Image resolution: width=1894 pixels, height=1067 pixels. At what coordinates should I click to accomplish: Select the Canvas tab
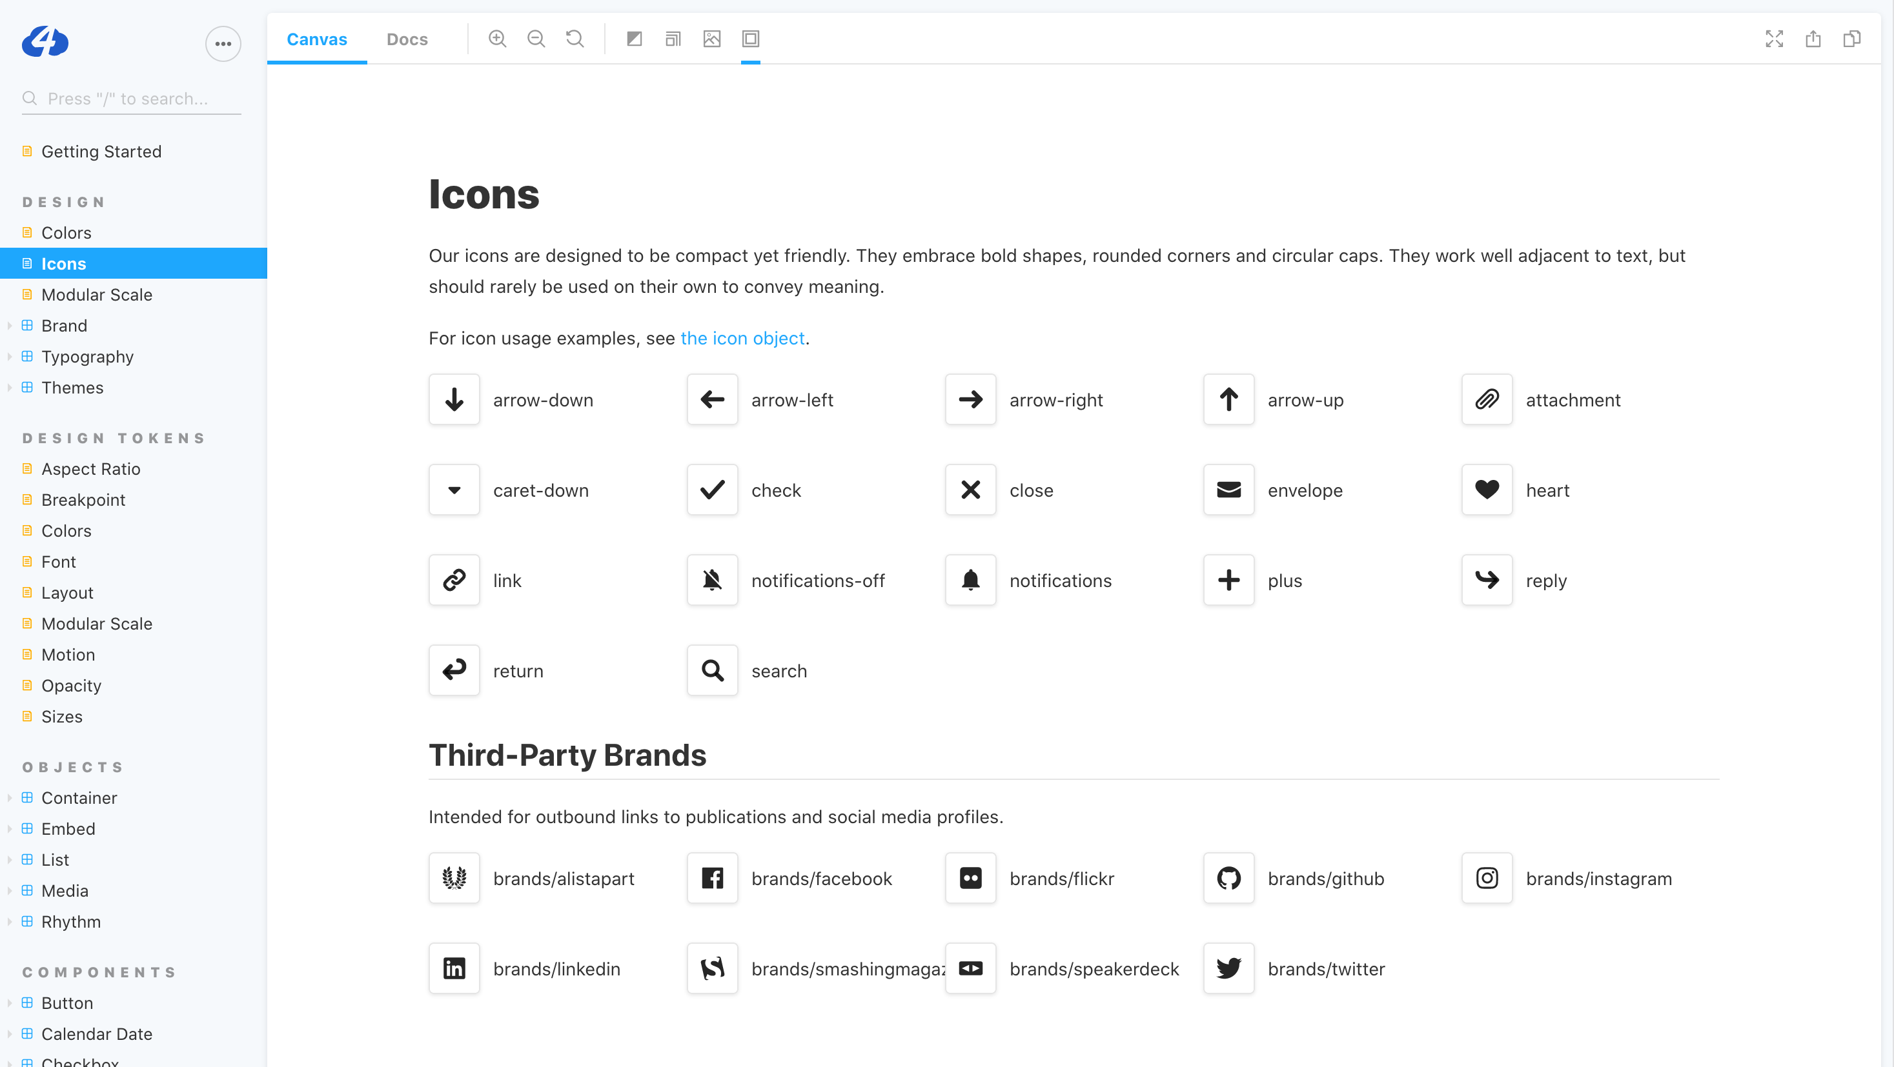(x=317, y=39)
